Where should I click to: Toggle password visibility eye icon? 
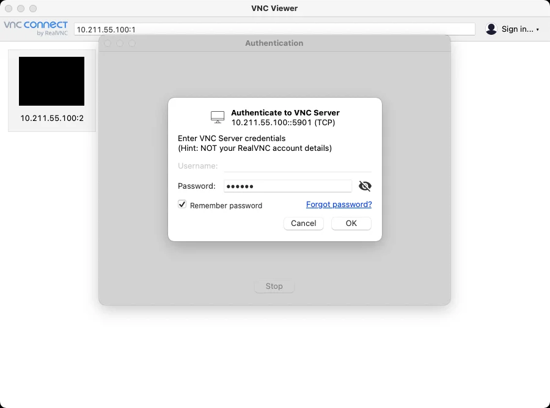pyautogui.click(x=365, y=186)
